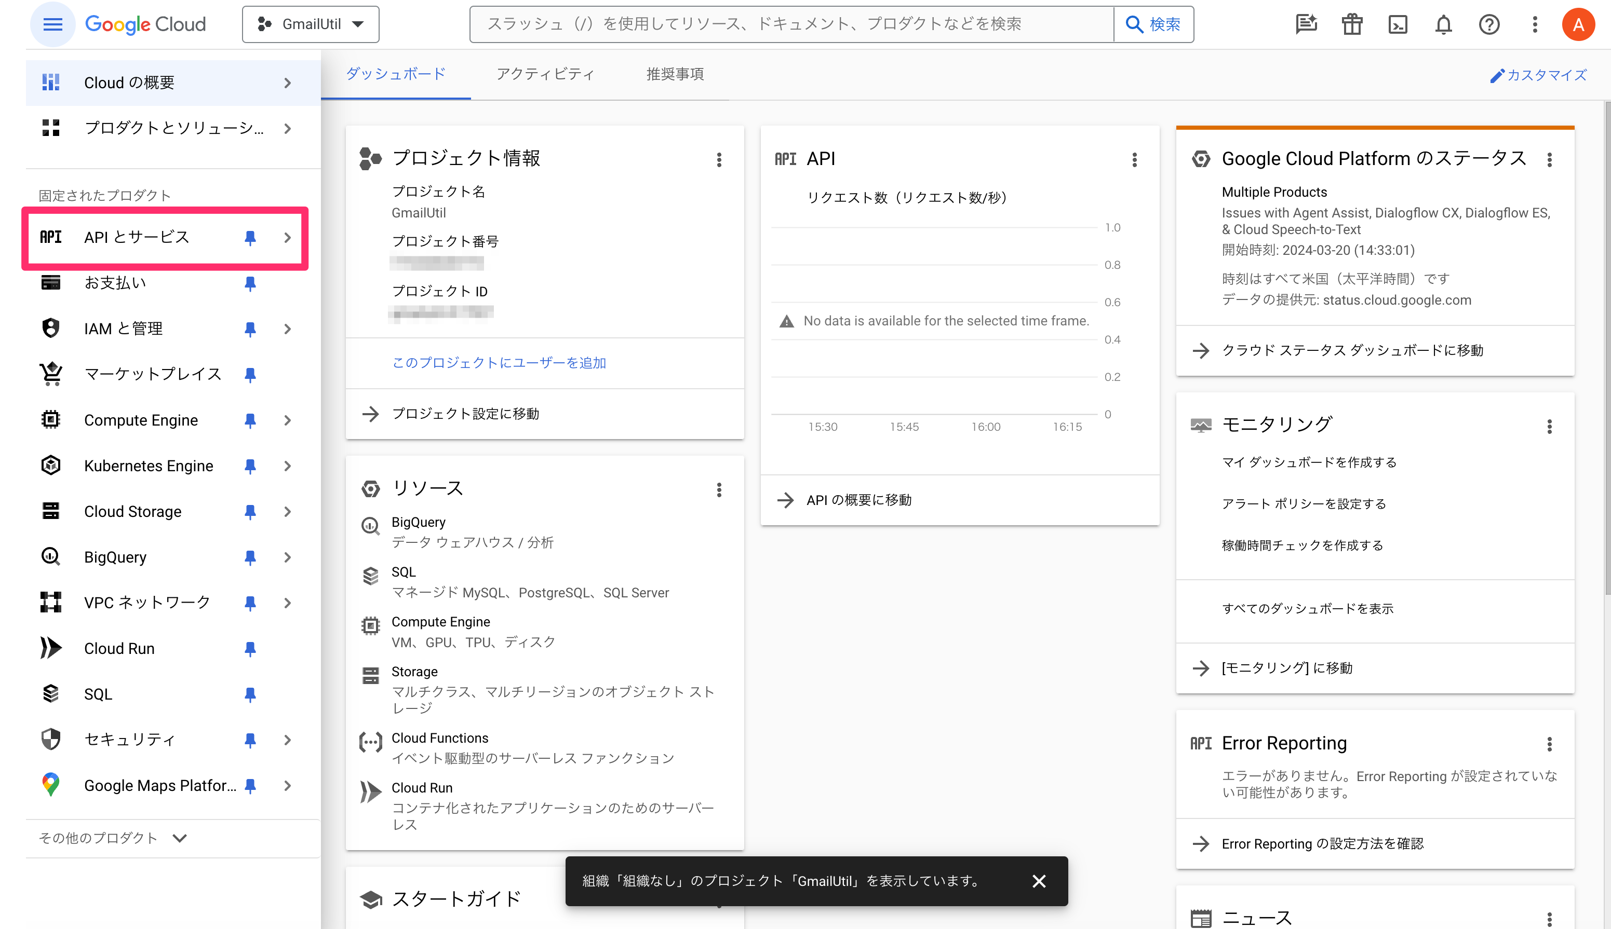Expand the IAM と管理 submenu arrow
The width and height of the screenshot is (1611, 929).
click(288, 329)
